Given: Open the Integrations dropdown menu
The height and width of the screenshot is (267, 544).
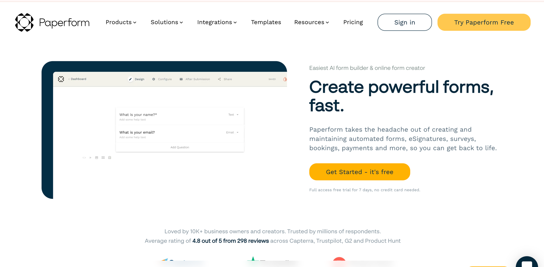Looking at the screenshot, I should click(x=217, y=22).
